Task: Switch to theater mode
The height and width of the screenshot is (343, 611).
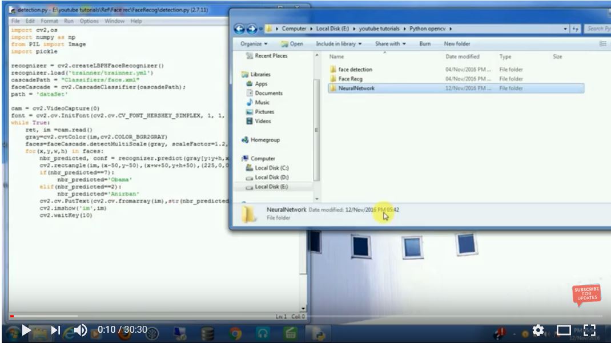Action: [564, 330]
